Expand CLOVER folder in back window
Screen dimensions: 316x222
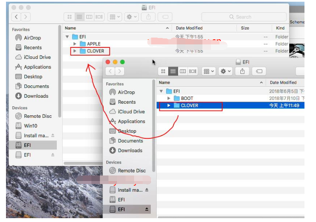pos(75,51)
